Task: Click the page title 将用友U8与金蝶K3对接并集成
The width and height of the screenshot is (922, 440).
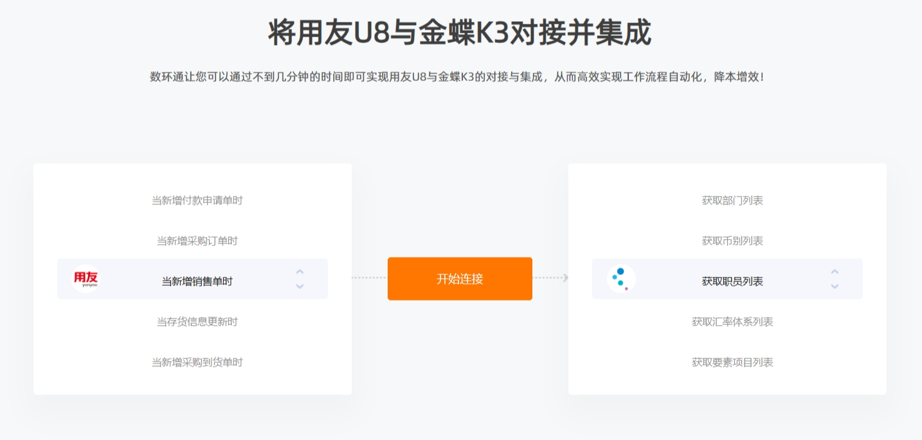Action: tap(460, 32)
